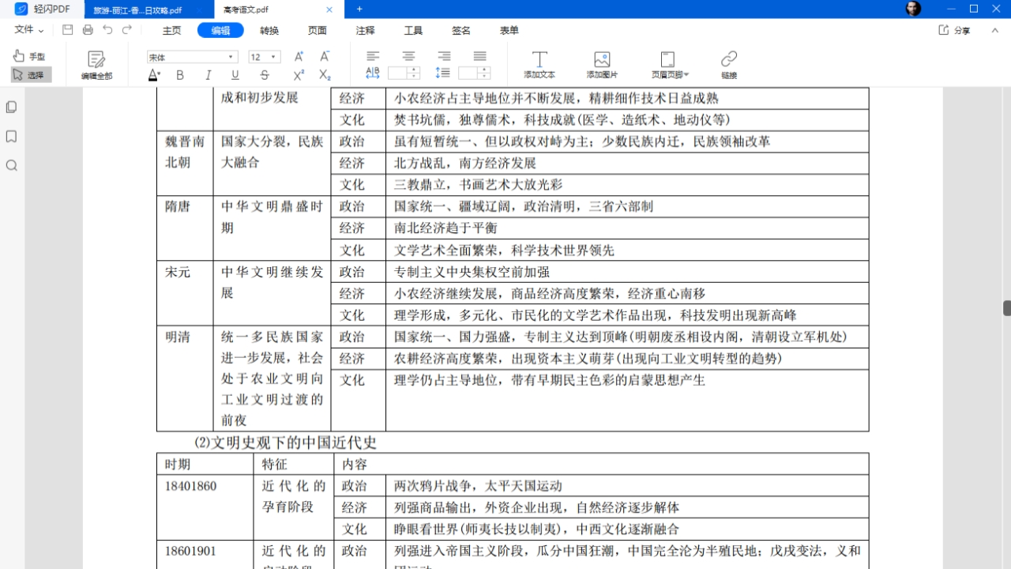The image size is (1011, 569).
Task: Apply superscript formatting
Action: [x=299, y=75]
